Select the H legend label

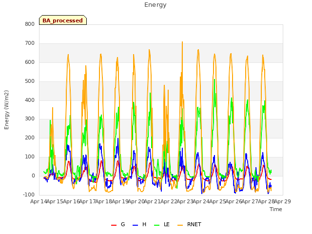pos(144,224)
